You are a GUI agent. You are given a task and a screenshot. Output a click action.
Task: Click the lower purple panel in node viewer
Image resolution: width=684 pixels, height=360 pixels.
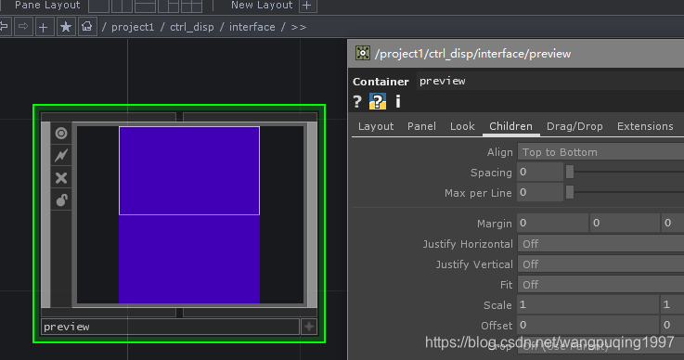pos(189,259)
